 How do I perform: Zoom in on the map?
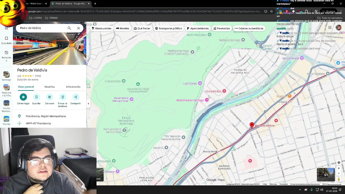tap(339, 168)
